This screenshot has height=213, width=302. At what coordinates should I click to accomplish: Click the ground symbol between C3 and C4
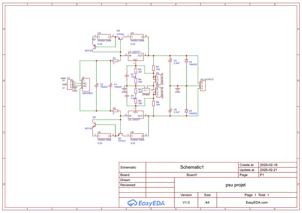[x=125, y=88]
